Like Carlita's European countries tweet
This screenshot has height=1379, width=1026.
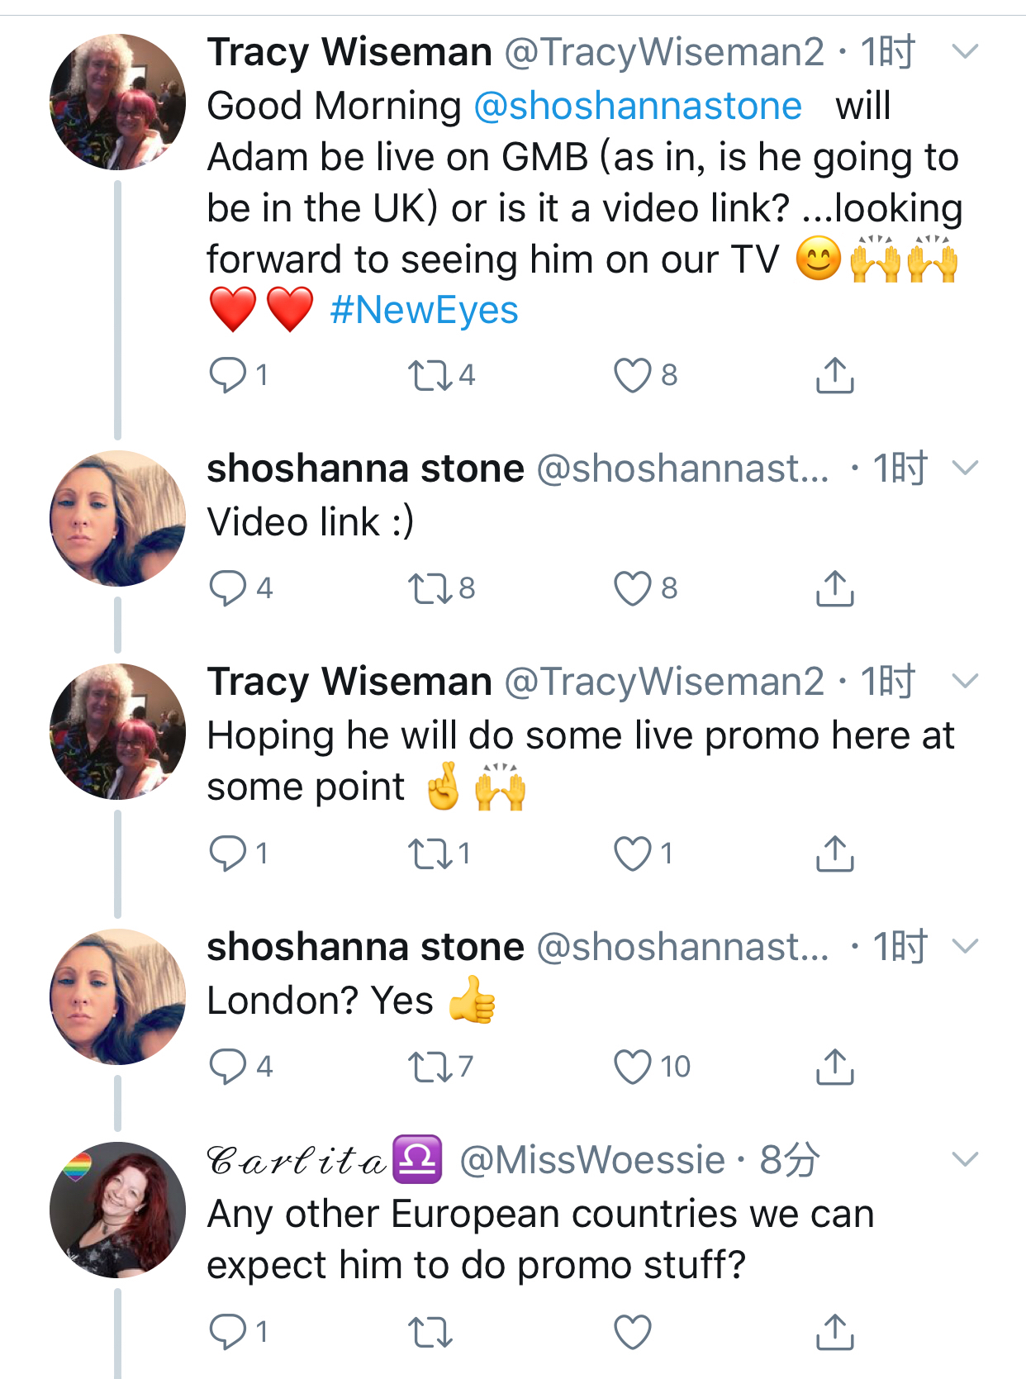tap(633, 1332)
